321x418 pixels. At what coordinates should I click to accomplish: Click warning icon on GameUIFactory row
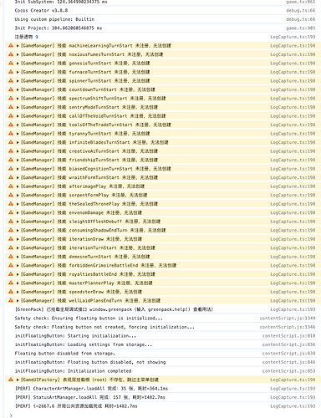(x=11, y=380)
